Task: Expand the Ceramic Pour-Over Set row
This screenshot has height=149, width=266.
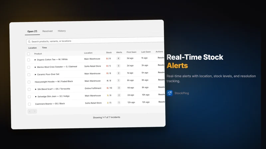Action: click(x=36, y=74)
